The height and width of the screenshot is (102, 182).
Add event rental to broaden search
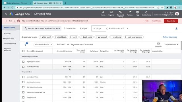[x=116, y=37]
